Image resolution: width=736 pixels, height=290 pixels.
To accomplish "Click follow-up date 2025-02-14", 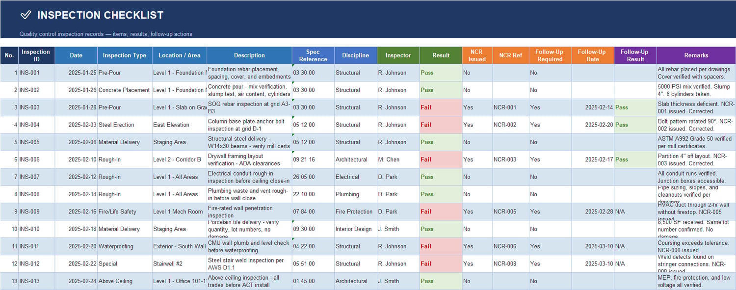I will [x=593, y=107].
